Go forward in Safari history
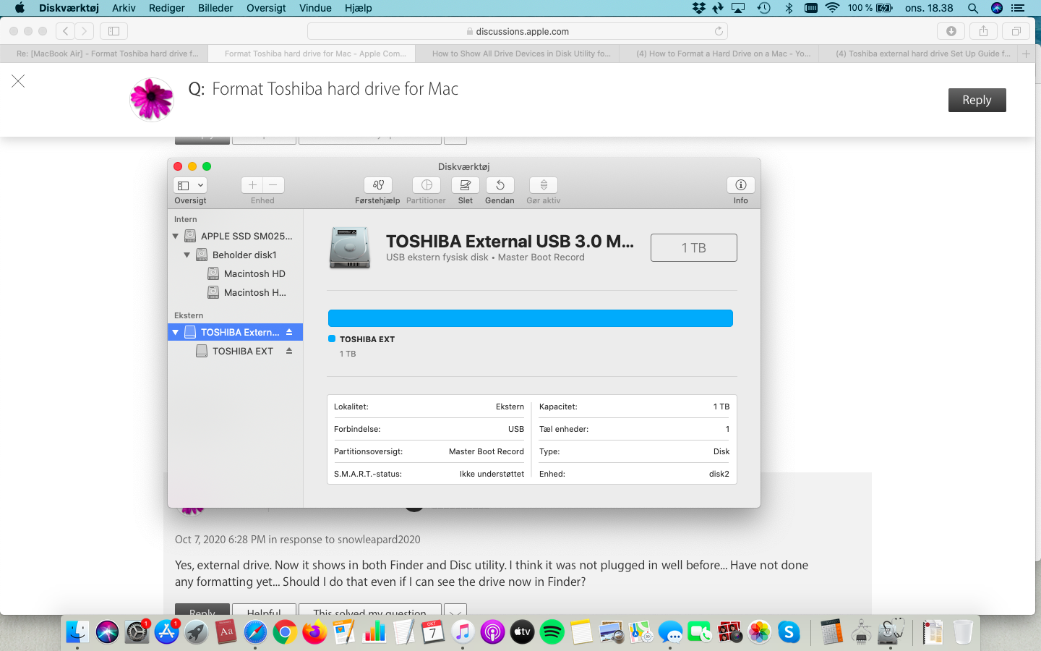 85,31
